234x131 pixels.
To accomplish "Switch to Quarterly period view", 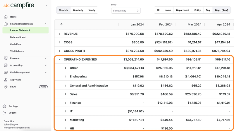I will pos(78,10).
